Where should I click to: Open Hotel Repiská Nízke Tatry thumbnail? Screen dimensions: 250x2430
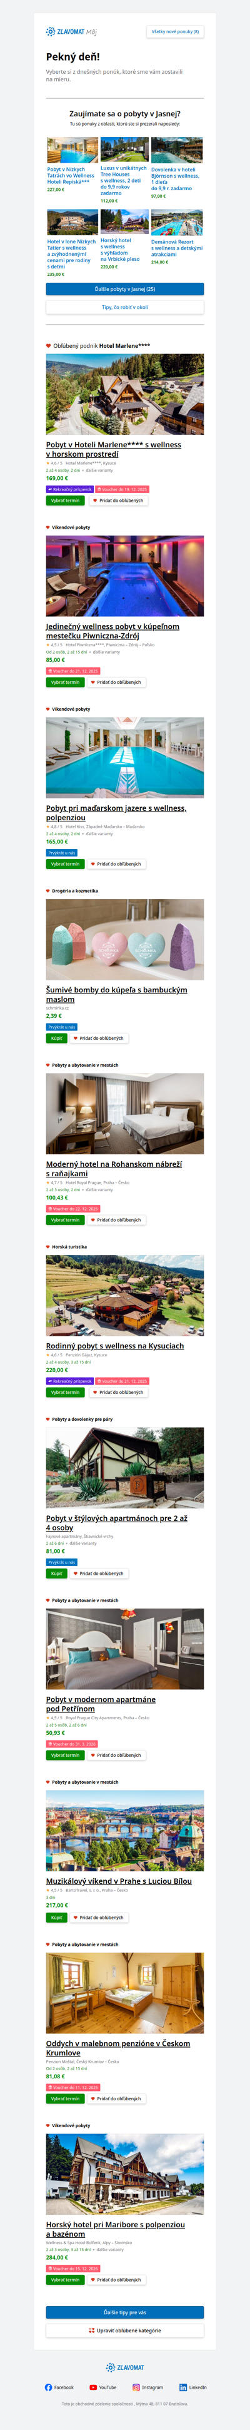tap(72, 151)
